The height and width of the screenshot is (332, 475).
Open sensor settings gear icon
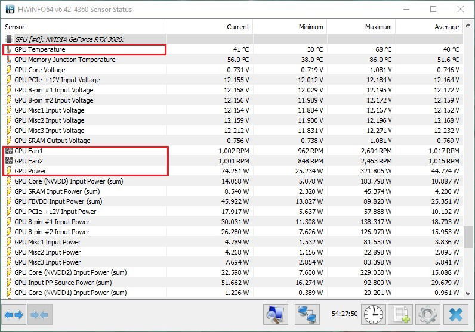pos(428,315)
